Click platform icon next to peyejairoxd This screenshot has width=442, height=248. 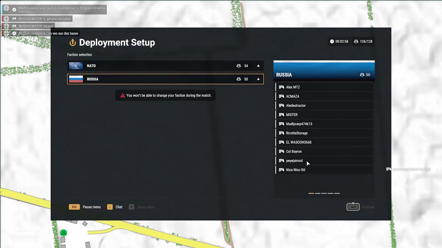[281, 161]
